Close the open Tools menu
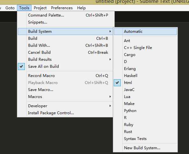This screenshot has width=189, height=154. tap(24, 8)
